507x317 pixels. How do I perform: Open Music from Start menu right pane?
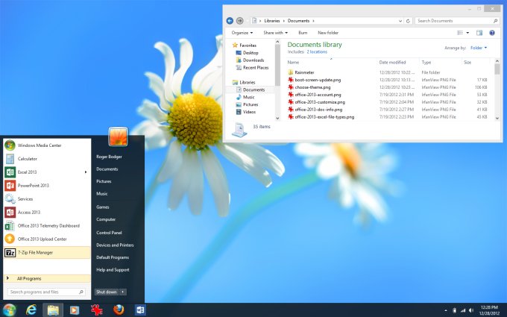(x=102, y=193)
